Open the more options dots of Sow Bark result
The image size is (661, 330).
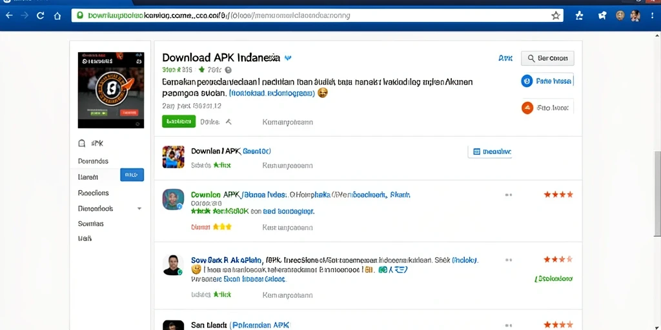point(509,260)
